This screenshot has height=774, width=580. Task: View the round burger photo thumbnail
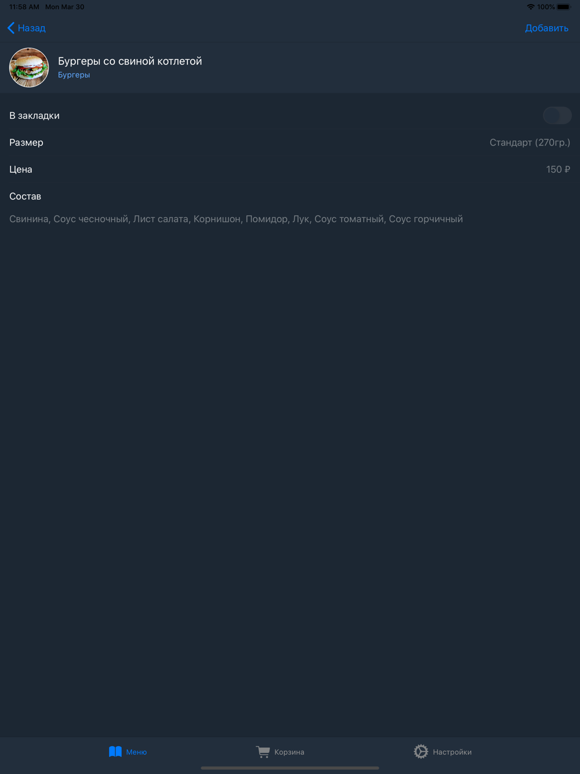click(x=29, y=67)
